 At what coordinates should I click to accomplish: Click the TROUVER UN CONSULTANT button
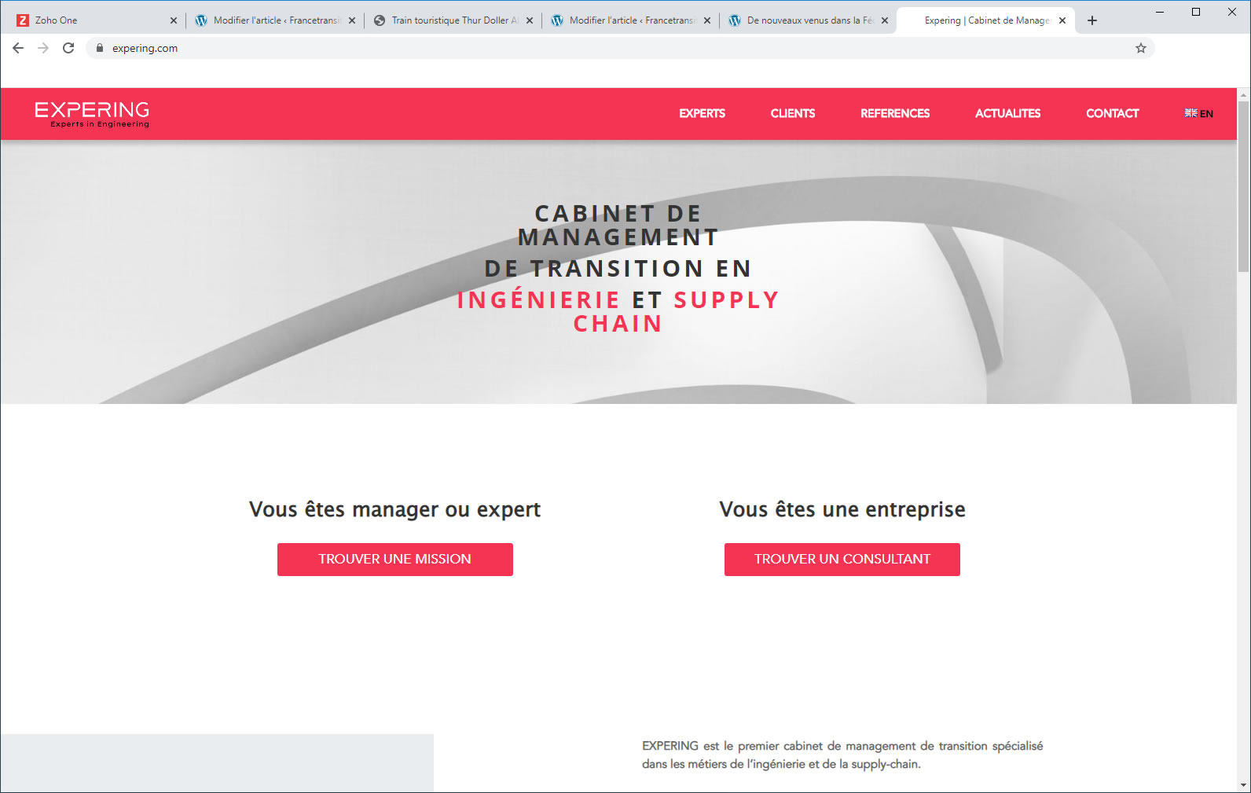click(842, 560)
